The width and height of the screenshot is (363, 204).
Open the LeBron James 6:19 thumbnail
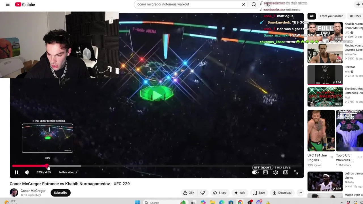[325, 181]
